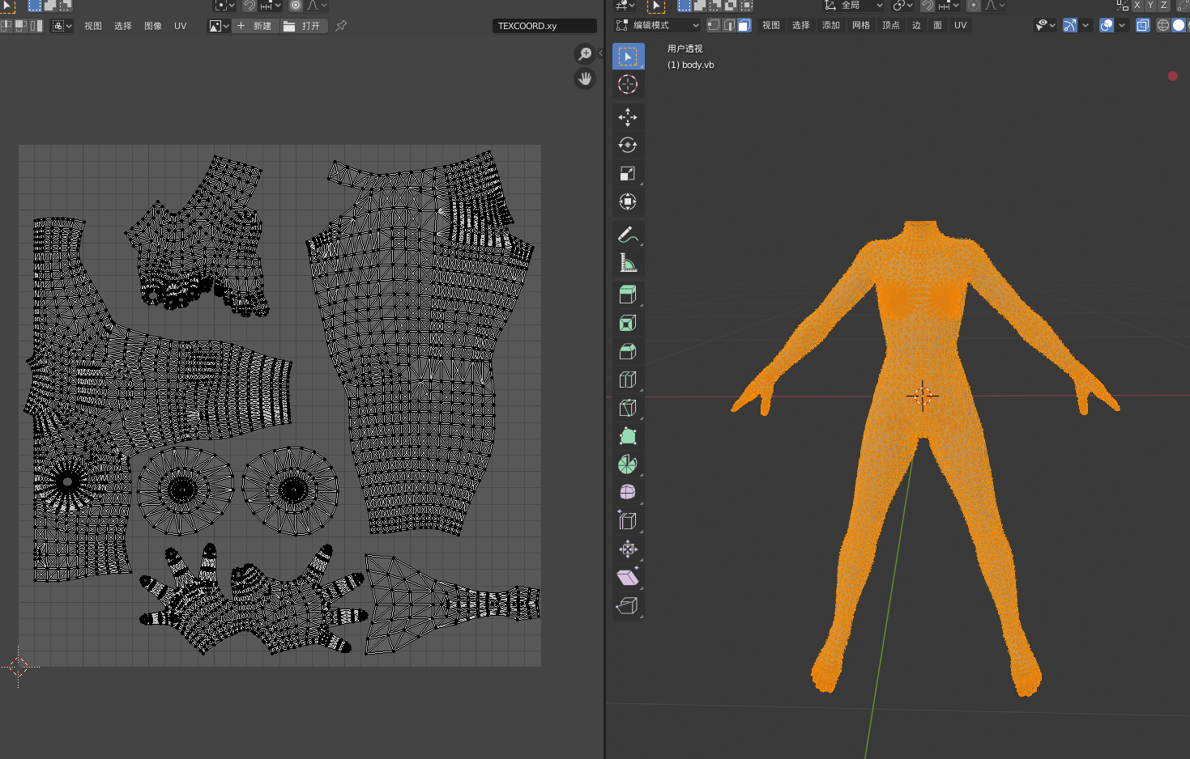This screenshot has width=1190, height=759.
Task: Click the TEXCOORD.xy UV map field
Action: (544, 26)
